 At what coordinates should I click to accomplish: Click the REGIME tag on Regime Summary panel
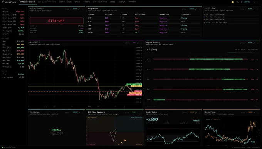(x=75, y=9)
